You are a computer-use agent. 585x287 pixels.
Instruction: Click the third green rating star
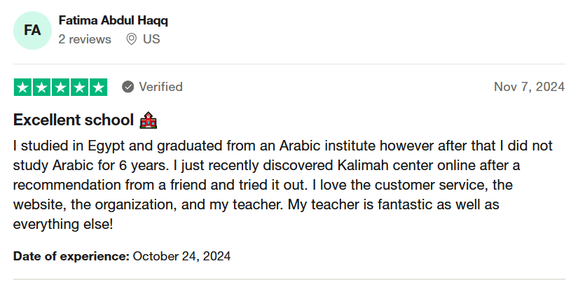click(60, 87)
